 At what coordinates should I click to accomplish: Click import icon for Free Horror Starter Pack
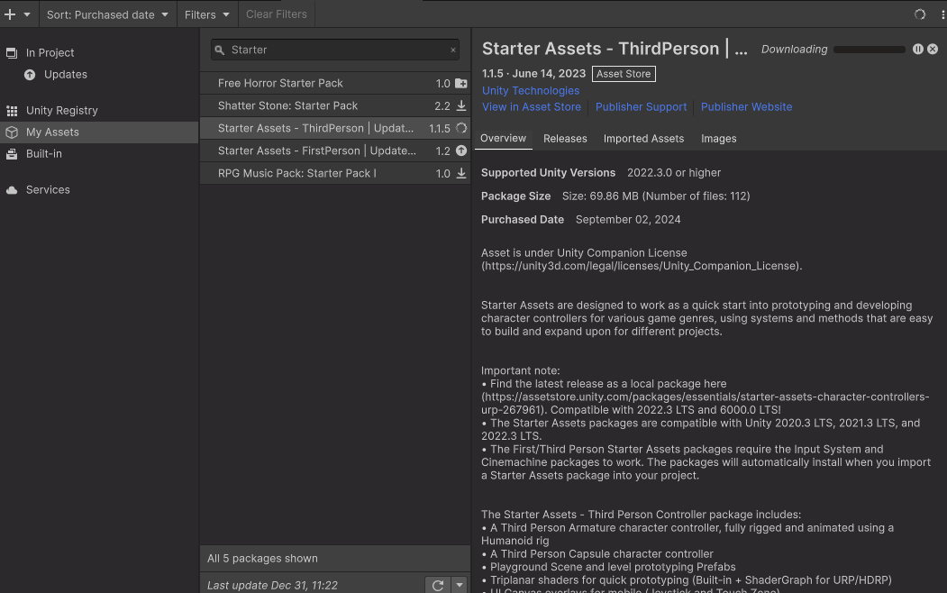pyautogui.click(x=461, y=83)
